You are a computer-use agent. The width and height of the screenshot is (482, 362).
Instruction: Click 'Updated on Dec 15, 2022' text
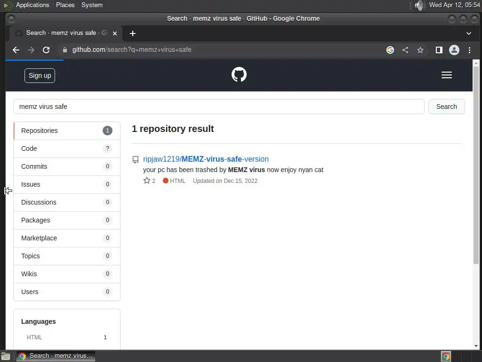pyautogui.click(x=225, y=181)
